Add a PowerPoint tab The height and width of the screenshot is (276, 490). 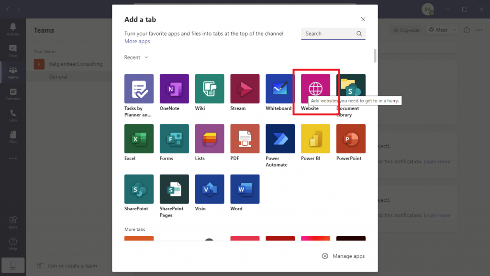pos(351,138)
